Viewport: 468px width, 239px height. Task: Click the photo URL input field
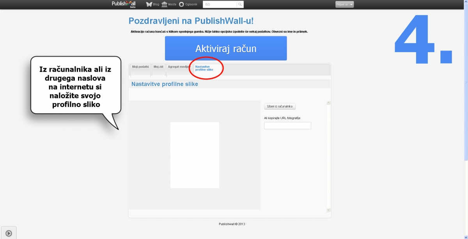pos(287,125)
